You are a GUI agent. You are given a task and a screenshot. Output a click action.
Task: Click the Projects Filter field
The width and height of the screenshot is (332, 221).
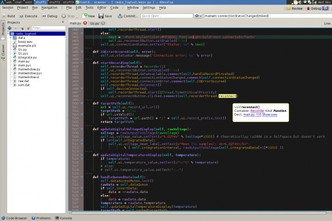49,28
